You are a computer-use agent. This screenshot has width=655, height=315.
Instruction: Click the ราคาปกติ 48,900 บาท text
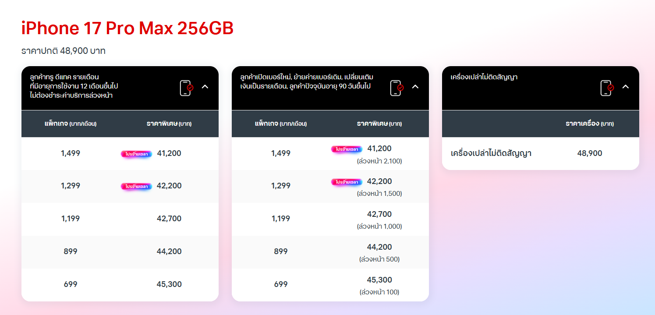click(64, 51)
